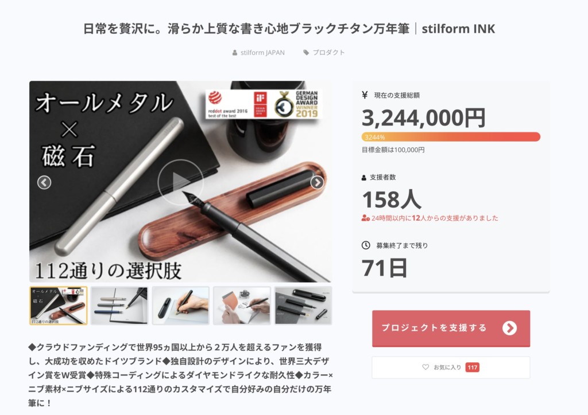Click the tag icon beside プロダクト
This screenshot has width=588, height=415.
(x=306, y=52)
